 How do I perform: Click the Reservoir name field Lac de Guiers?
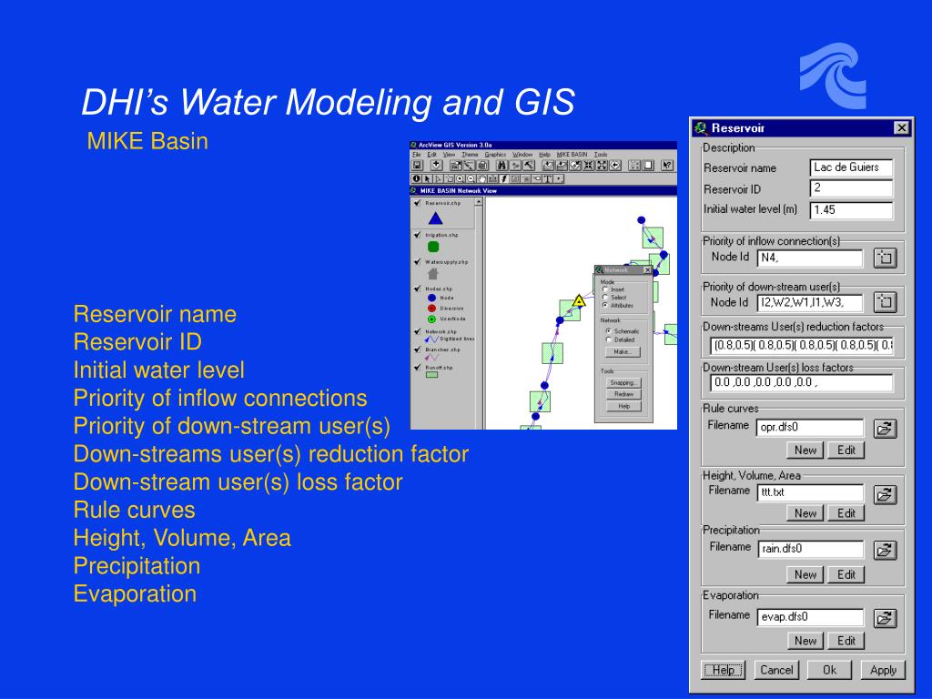pyautogui.click(x=851, y=167)
